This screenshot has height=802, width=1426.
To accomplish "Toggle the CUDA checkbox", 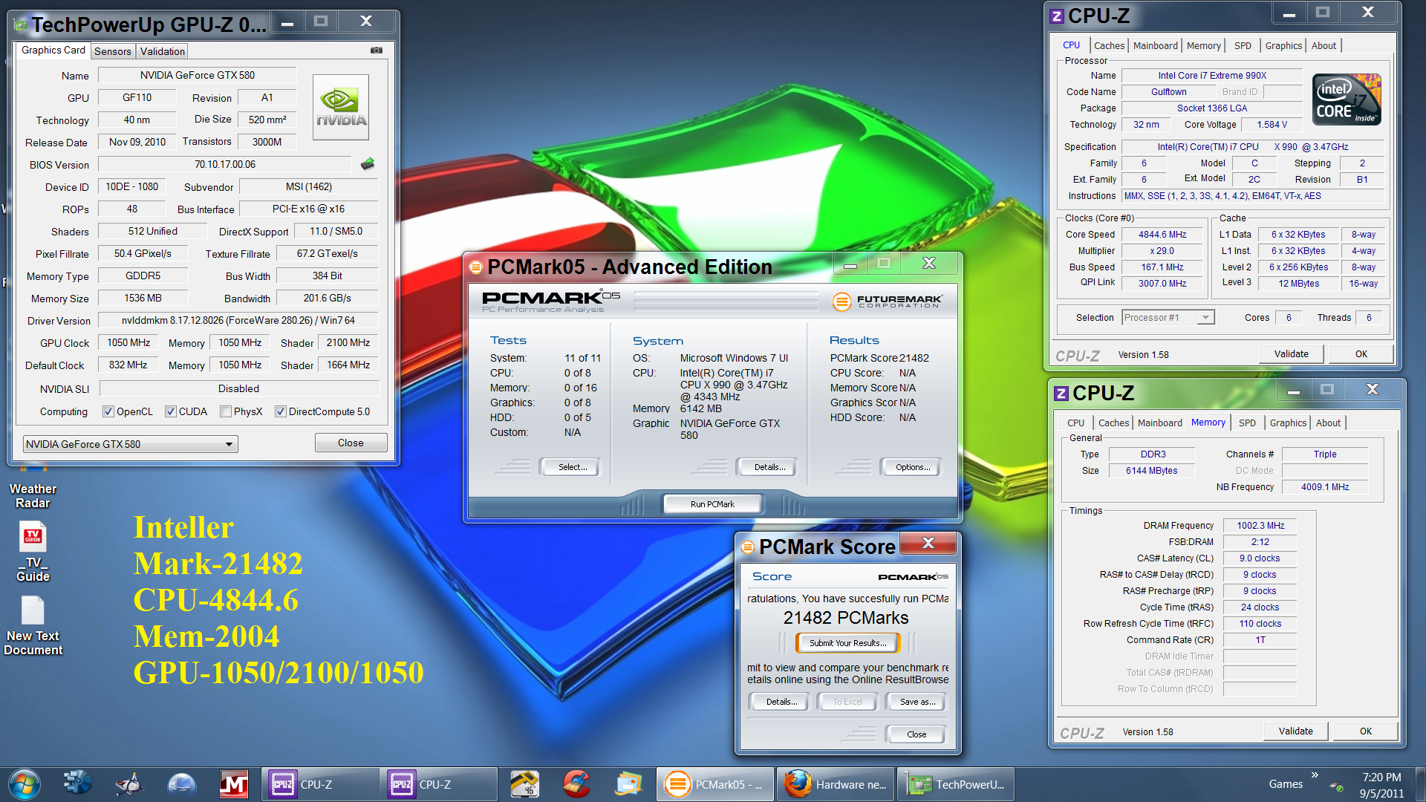I will pyautogui.click(x=171, y=411).
